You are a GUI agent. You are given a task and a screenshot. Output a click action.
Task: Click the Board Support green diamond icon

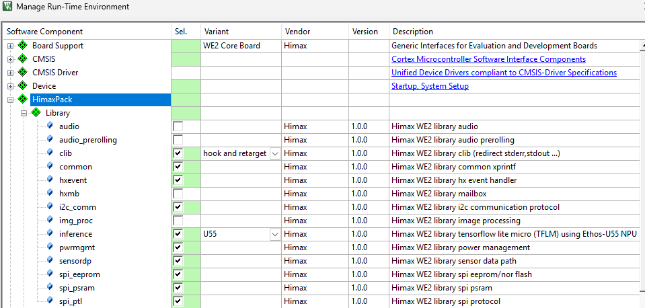tap(23, 46)
